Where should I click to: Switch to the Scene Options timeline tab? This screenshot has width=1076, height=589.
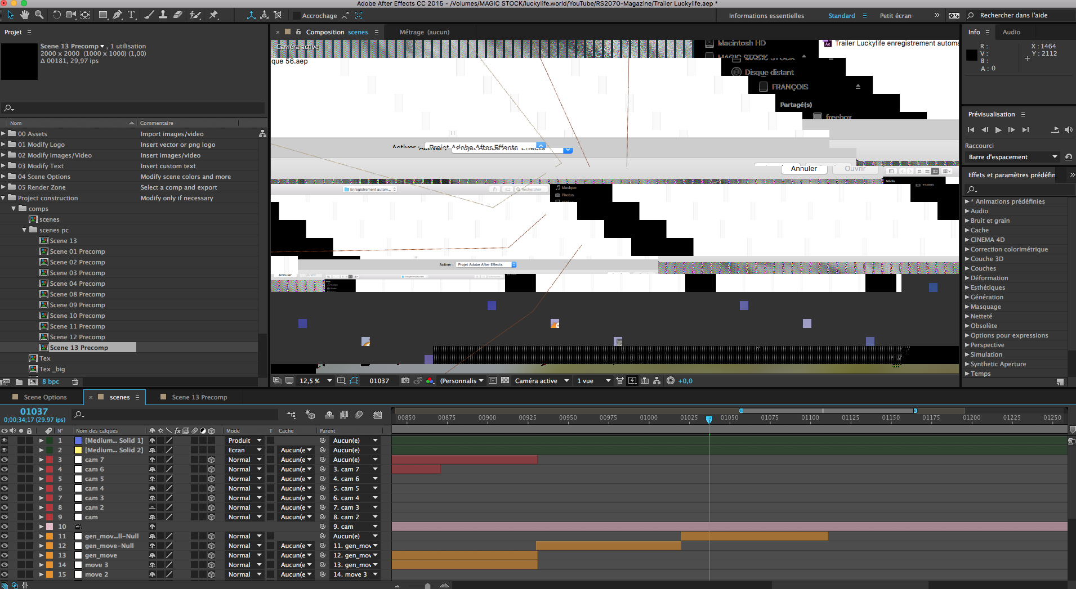click(x=45, y=397)
